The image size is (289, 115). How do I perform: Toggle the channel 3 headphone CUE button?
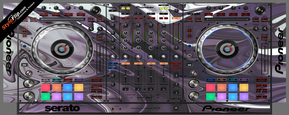point(125,64)
